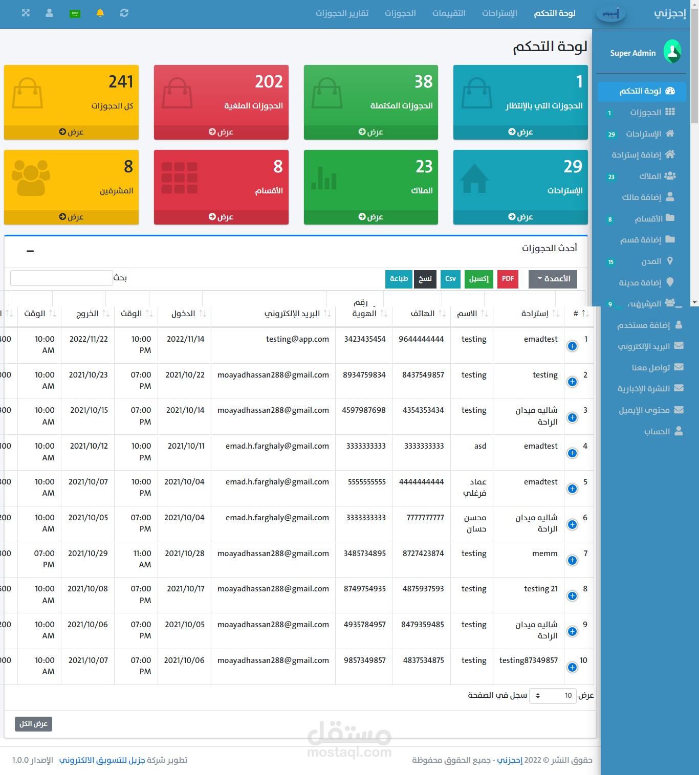
Task: Open الإستراحات in top navbar
Action: tap(499, 13)
